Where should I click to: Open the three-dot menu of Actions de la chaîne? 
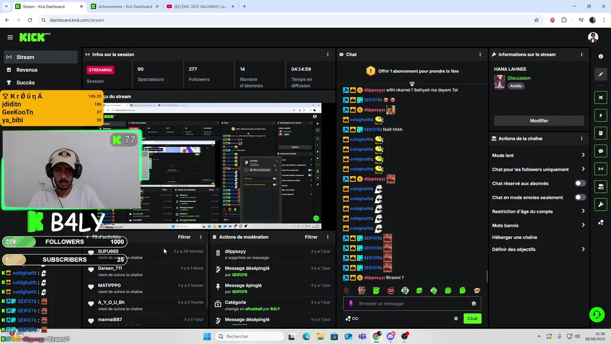tap(581, 139)
